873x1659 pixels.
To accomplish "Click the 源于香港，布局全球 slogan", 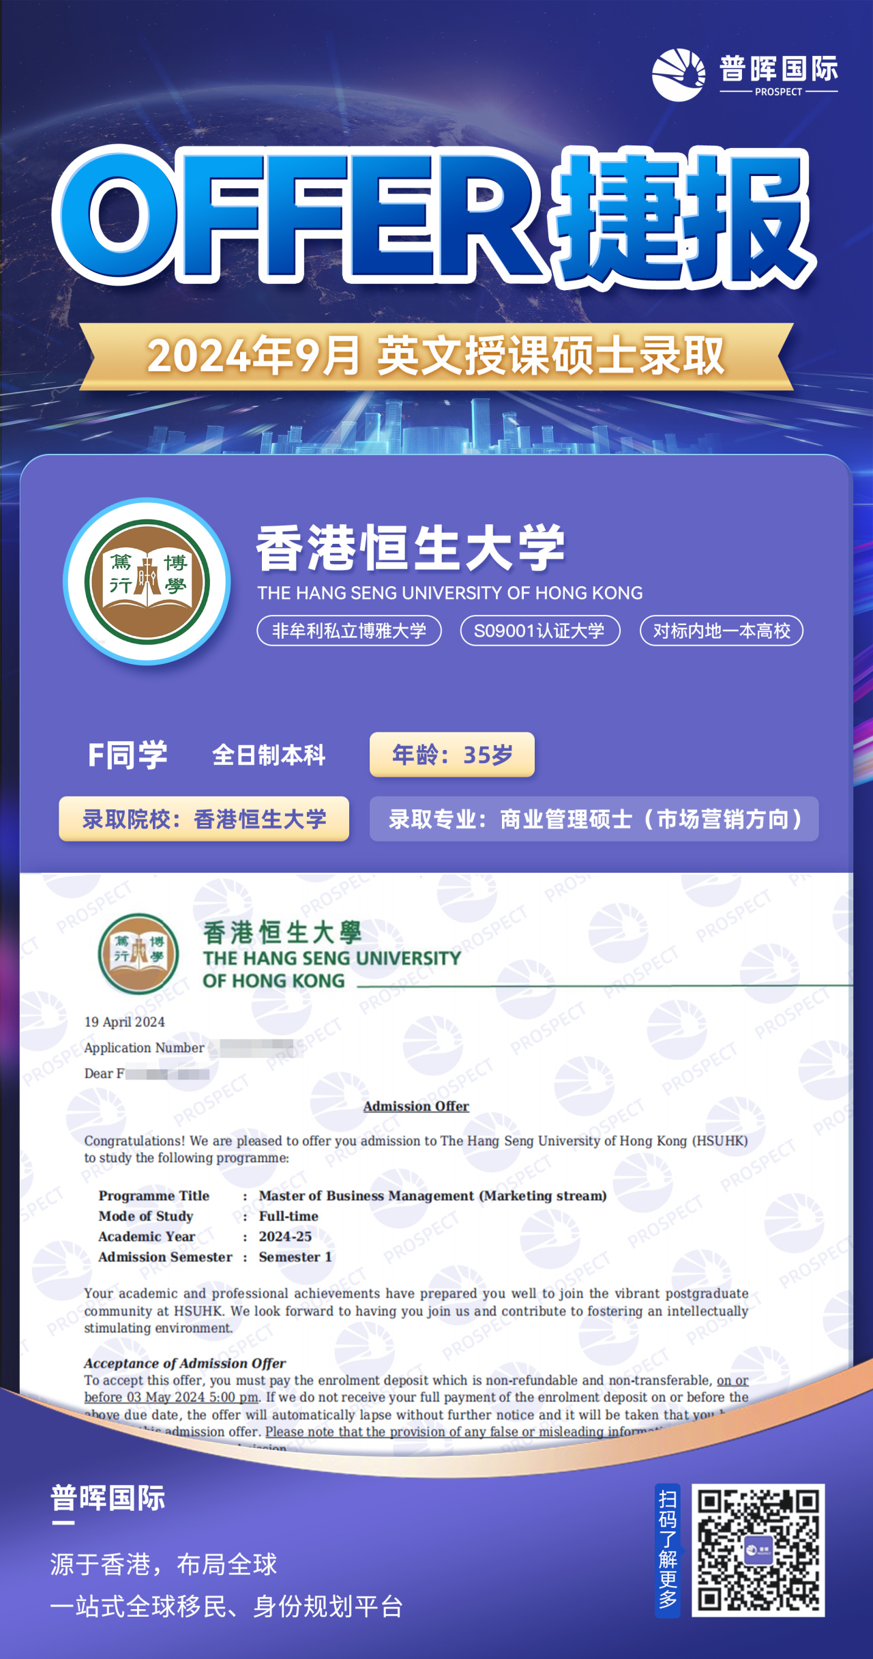I will 164,1564.
